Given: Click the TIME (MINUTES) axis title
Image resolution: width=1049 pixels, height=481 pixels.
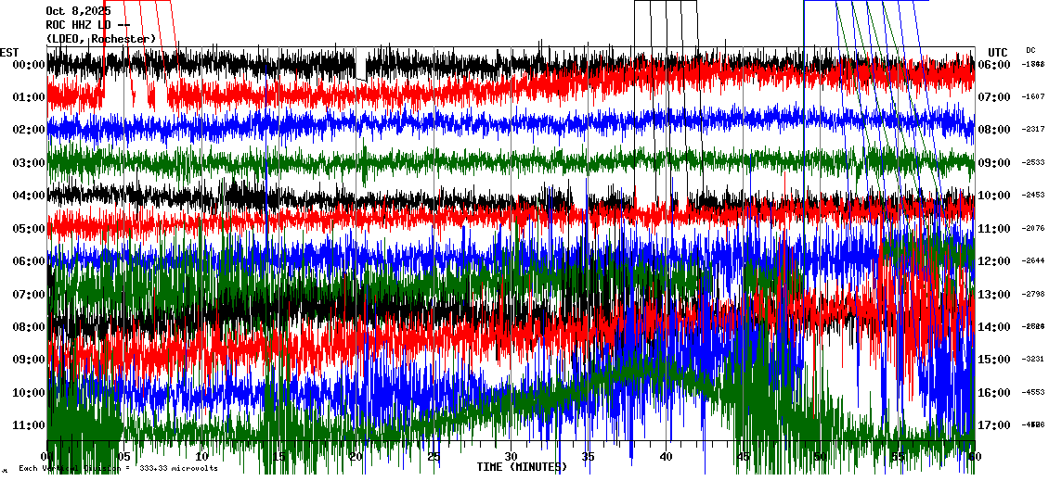Looking at the screenshot, I should (x=521, y=468).
